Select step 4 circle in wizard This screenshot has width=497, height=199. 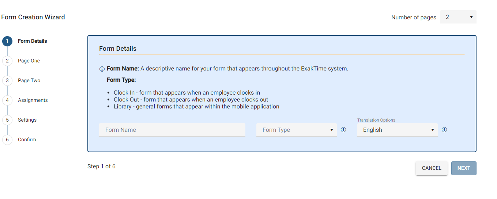7,100
